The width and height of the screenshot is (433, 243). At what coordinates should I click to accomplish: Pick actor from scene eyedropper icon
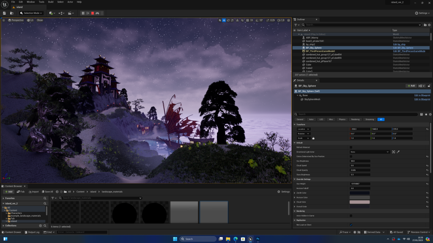[398, 152]
